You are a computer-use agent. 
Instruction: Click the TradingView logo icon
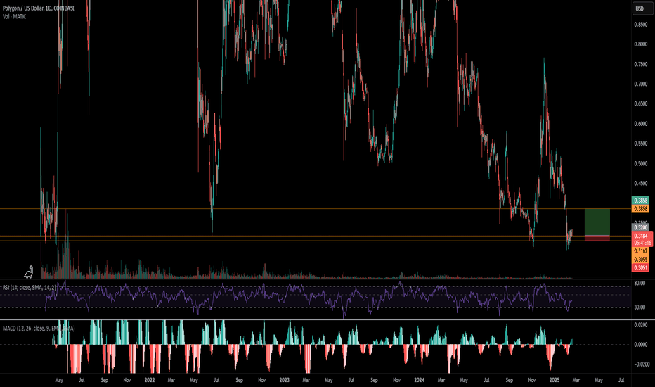coord(28,272)
